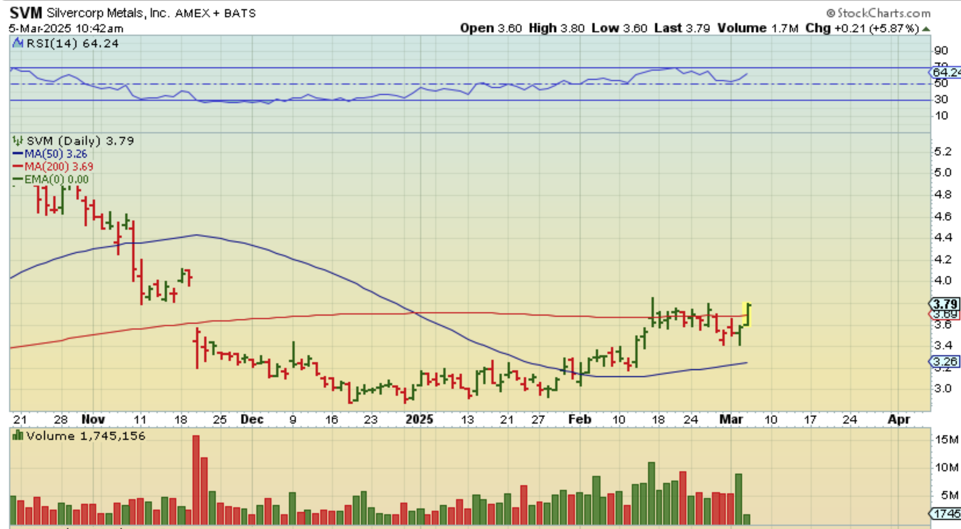Click the Dec month label on date axis

[x=252, y=419]
